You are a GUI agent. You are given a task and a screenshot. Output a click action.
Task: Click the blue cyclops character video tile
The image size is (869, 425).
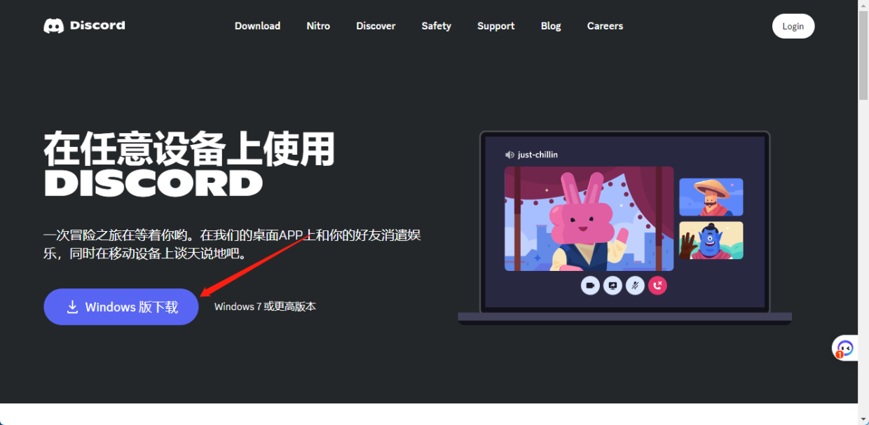click(x=711, y=240)
